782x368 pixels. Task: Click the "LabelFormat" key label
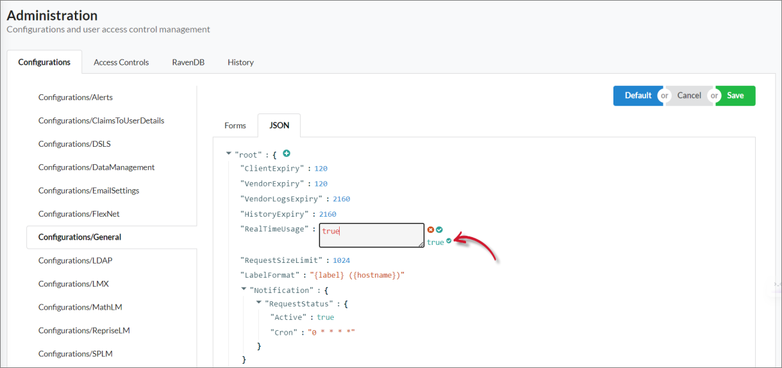point(269,276)
